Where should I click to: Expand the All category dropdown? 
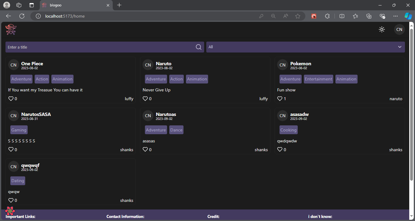pos(306,47)
